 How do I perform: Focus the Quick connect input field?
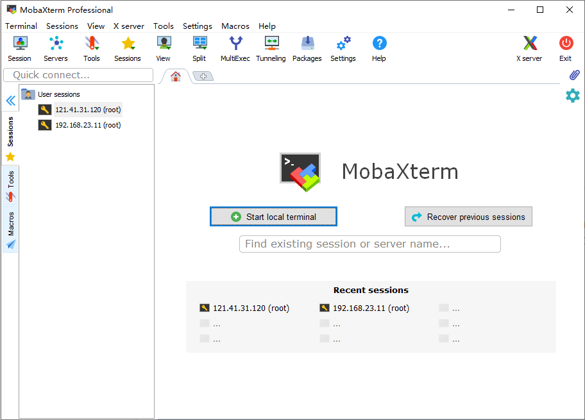(x=78, y=75)
